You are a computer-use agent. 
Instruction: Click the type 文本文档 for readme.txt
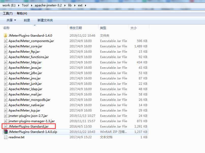[x=106, y=137]
